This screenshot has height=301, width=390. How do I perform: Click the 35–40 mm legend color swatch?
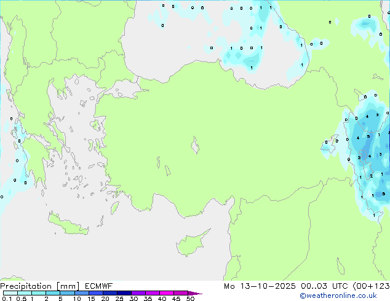(153, 293)
